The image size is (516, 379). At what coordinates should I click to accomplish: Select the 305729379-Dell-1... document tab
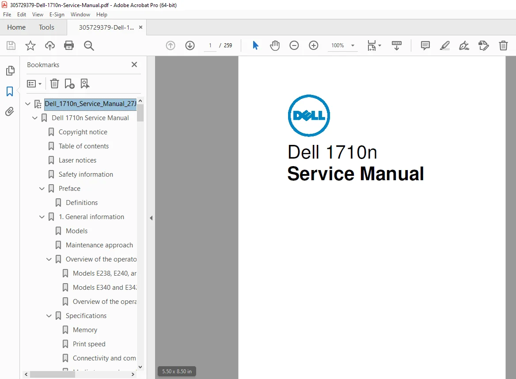point(106,27)
